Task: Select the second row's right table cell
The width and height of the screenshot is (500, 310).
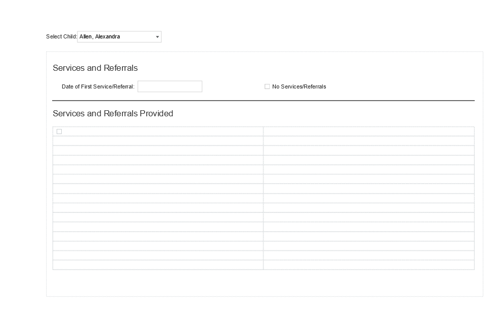Action: click(368, 141)
